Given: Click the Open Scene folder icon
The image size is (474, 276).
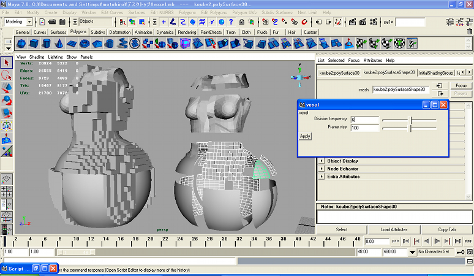Looking at the screenshot, I should click(52, 22).
